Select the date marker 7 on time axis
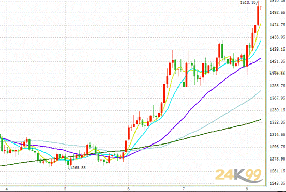 184,189
